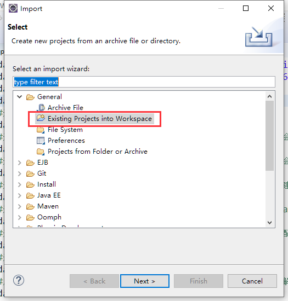
Task: Select the Maven label
Action: [x=48, y=206]
